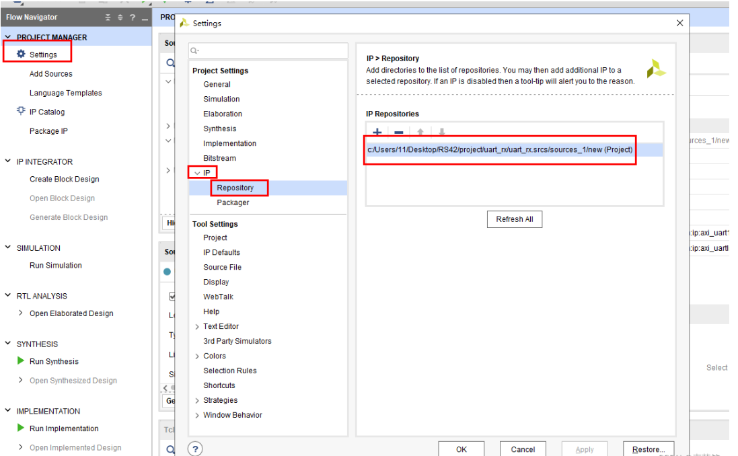Viewport: 738px width, 456px height.
Task: Expand Open Implemented Design
Action: click(x=21, y=447)
